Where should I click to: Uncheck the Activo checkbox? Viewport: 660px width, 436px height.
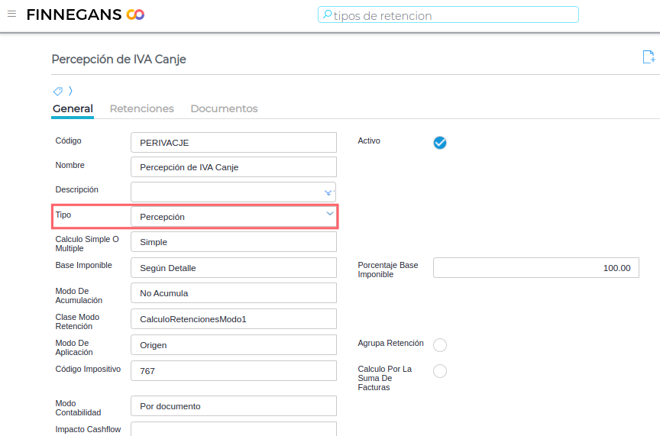tap(440, 143)
